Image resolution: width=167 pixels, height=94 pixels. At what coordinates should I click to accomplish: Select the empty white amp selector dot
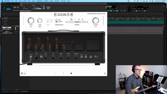tap(56, 73)
